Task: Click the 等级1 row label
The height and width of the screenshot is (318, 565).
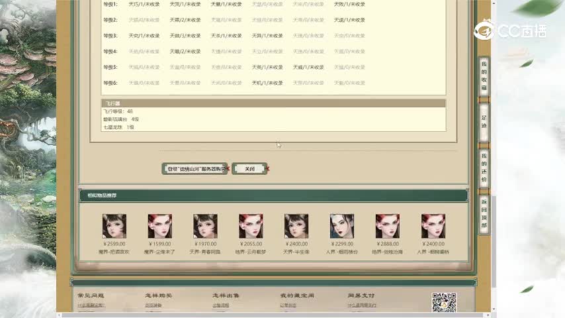Action: point(110,5)
